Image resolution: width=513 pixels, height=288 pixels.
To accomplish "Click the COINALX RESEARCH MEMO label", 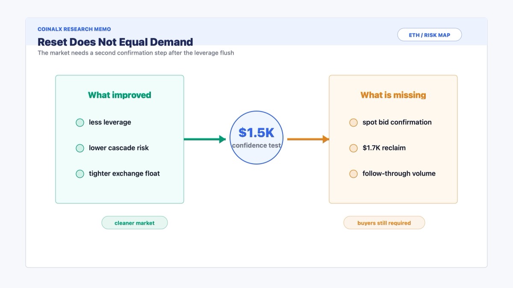I will pos(74,29).
